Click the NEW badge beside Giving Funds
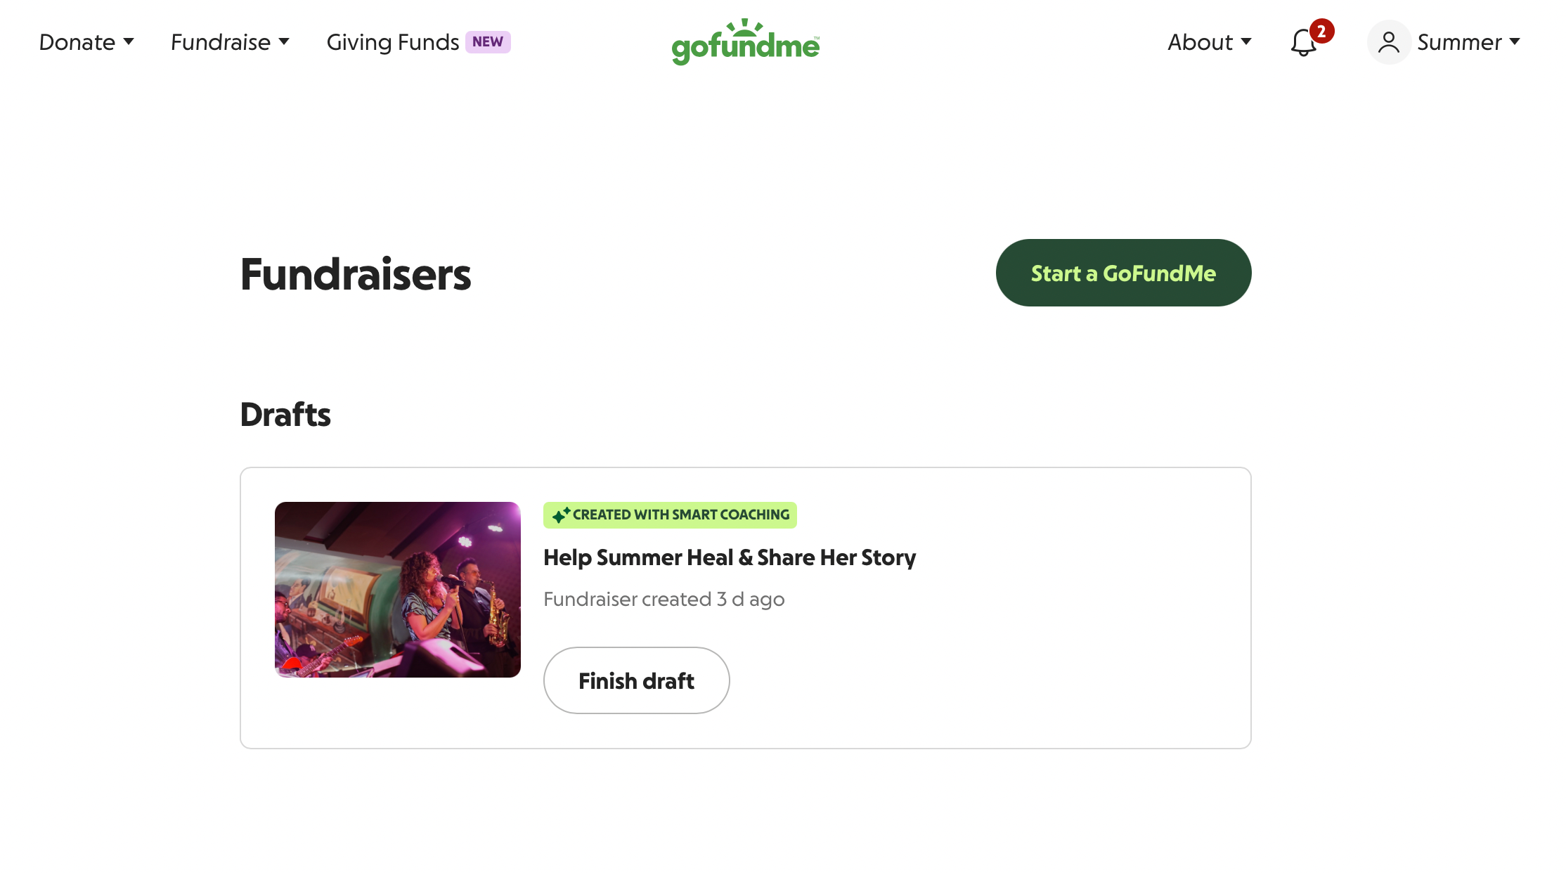 coord(488,42)
